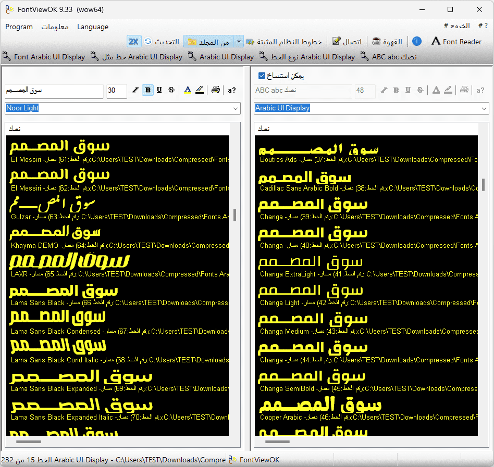Click left list vertical scrollbar thumb
This screenshot has width=494, height=467.
(234, 215)
